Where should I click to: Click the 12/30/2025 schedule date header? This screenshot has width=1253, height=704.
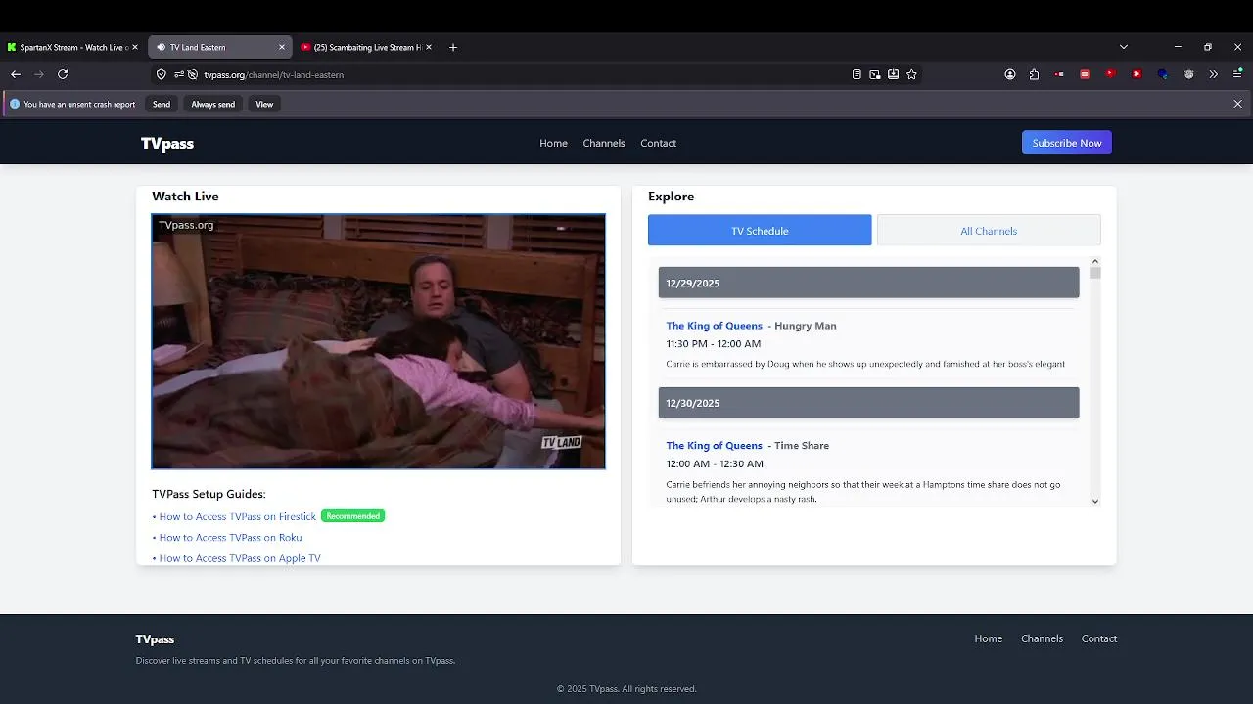point(869,403)
